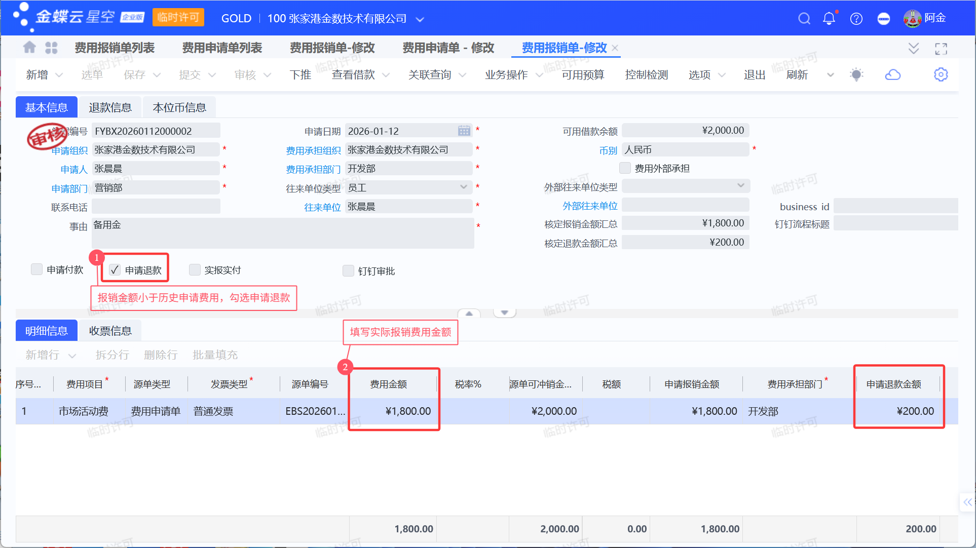Open company selector dropdown arrow in header
This screenshot has width=976, height=548.
(420, 20)
